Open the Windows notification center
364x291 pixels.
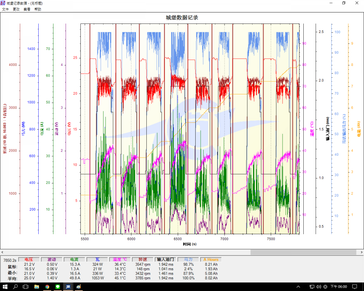[355, 286]
